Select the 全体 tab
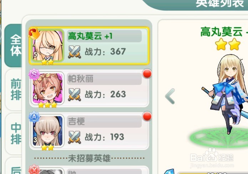The height and width of the screenshot is (174, 248). click(x=14, y=46)
